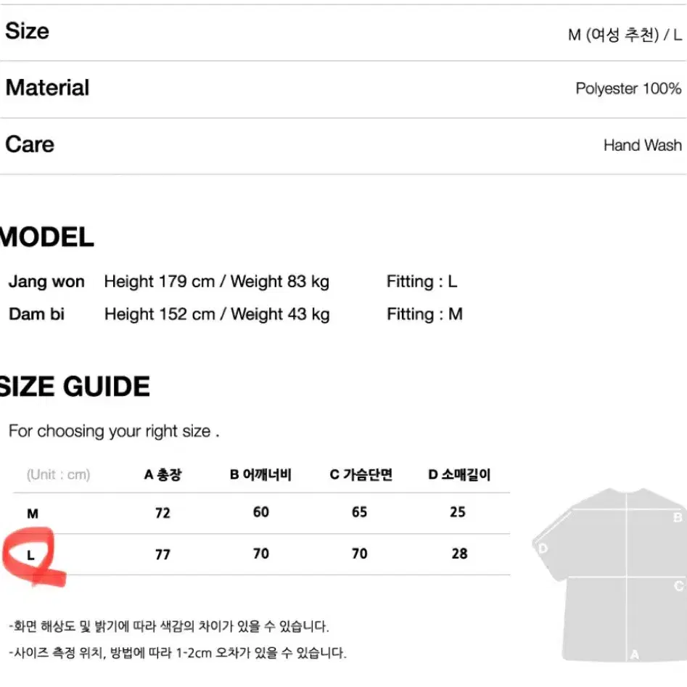Click the M (여성 추천) / L size value
The width and height of the screenshot is (687, 687).
coord(625,34)
